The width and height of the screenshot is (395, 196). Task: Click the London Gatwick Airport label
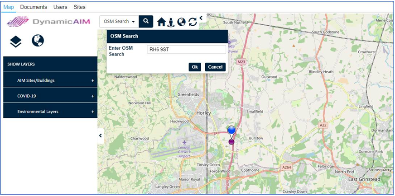click(184, 152)
